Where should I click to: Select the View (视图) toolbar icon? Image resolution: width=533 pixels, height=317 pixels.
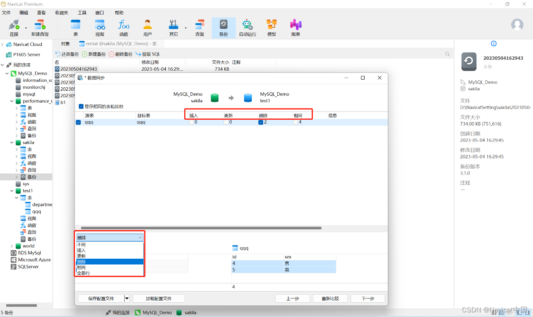click(100, 28)
